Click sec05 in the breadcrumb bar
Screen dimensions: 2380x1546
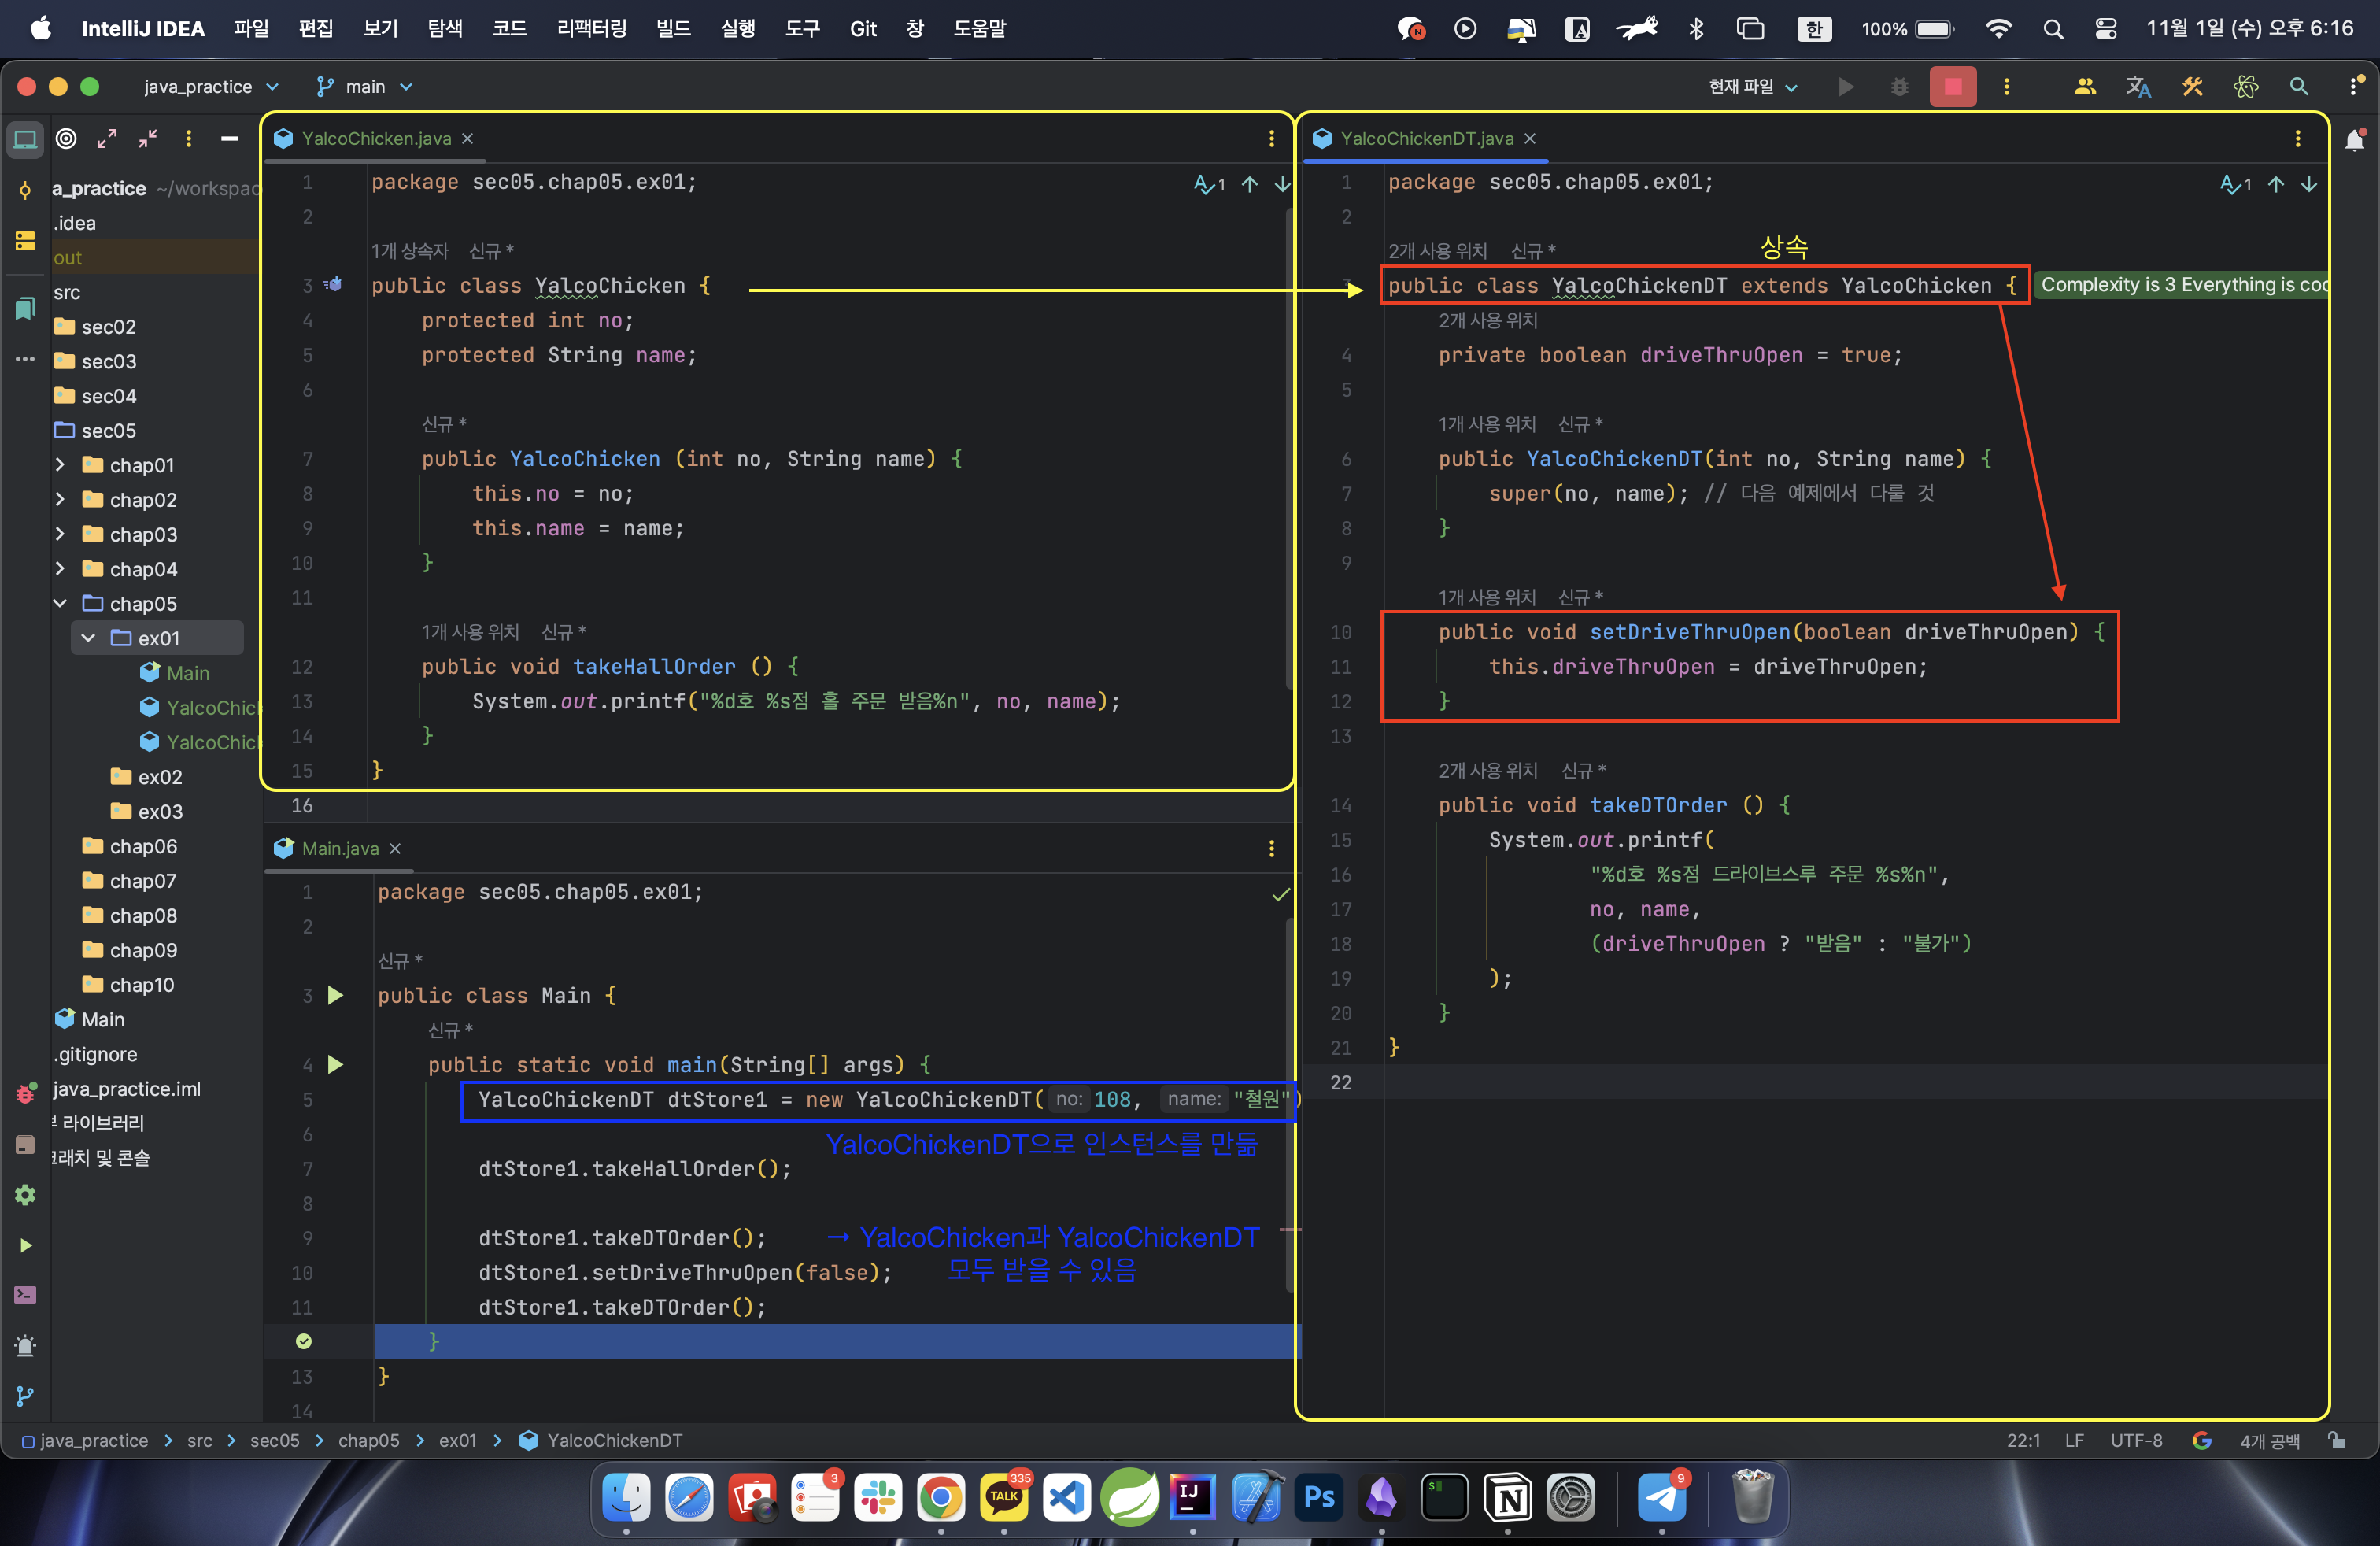274,1440
